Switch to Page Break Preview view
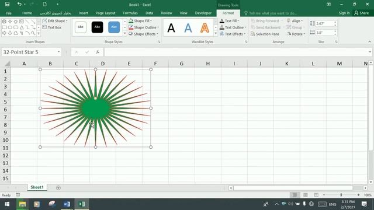The image size is (374, 210). tap(316, 195)
